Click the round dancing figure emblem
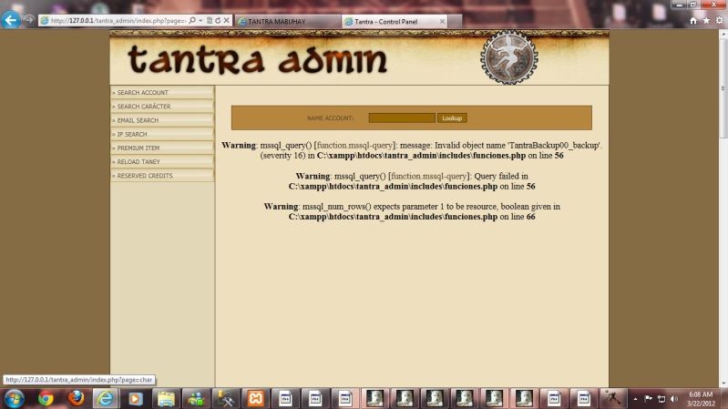 pos(508,58)
